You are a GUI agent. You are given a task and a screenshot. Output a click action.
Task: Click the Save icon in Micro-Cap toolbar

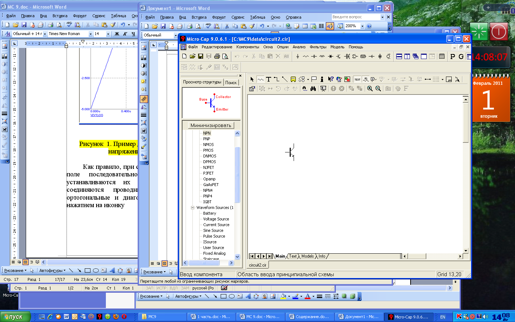(x=200, y=57)
